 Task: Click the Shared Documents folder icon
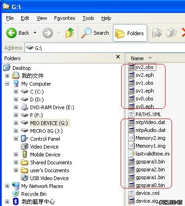(25, 162)
